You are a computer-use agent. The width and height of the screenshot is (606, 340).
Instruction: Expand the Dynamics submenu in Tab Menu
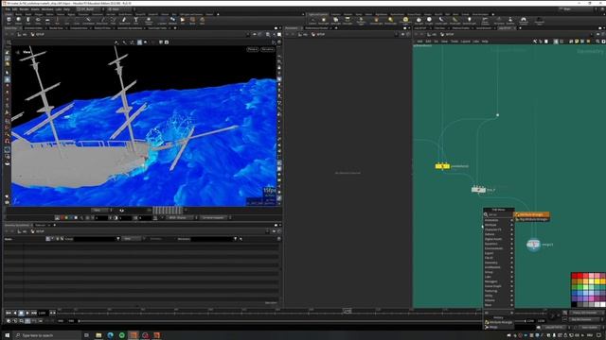(498, 244)
